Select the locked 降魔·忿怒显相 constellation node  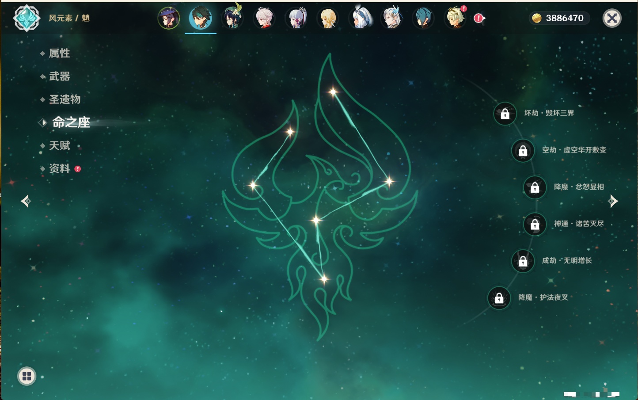[535, 187]
